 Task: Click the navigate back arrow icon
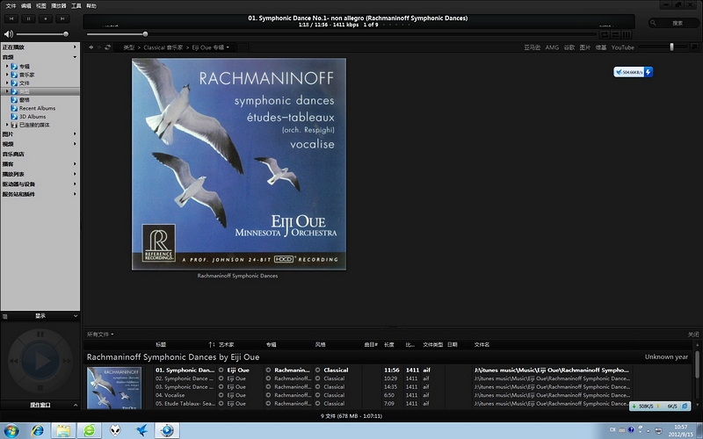(91, 47)
